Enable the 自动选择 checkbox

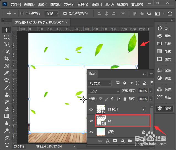click(22, 14)
